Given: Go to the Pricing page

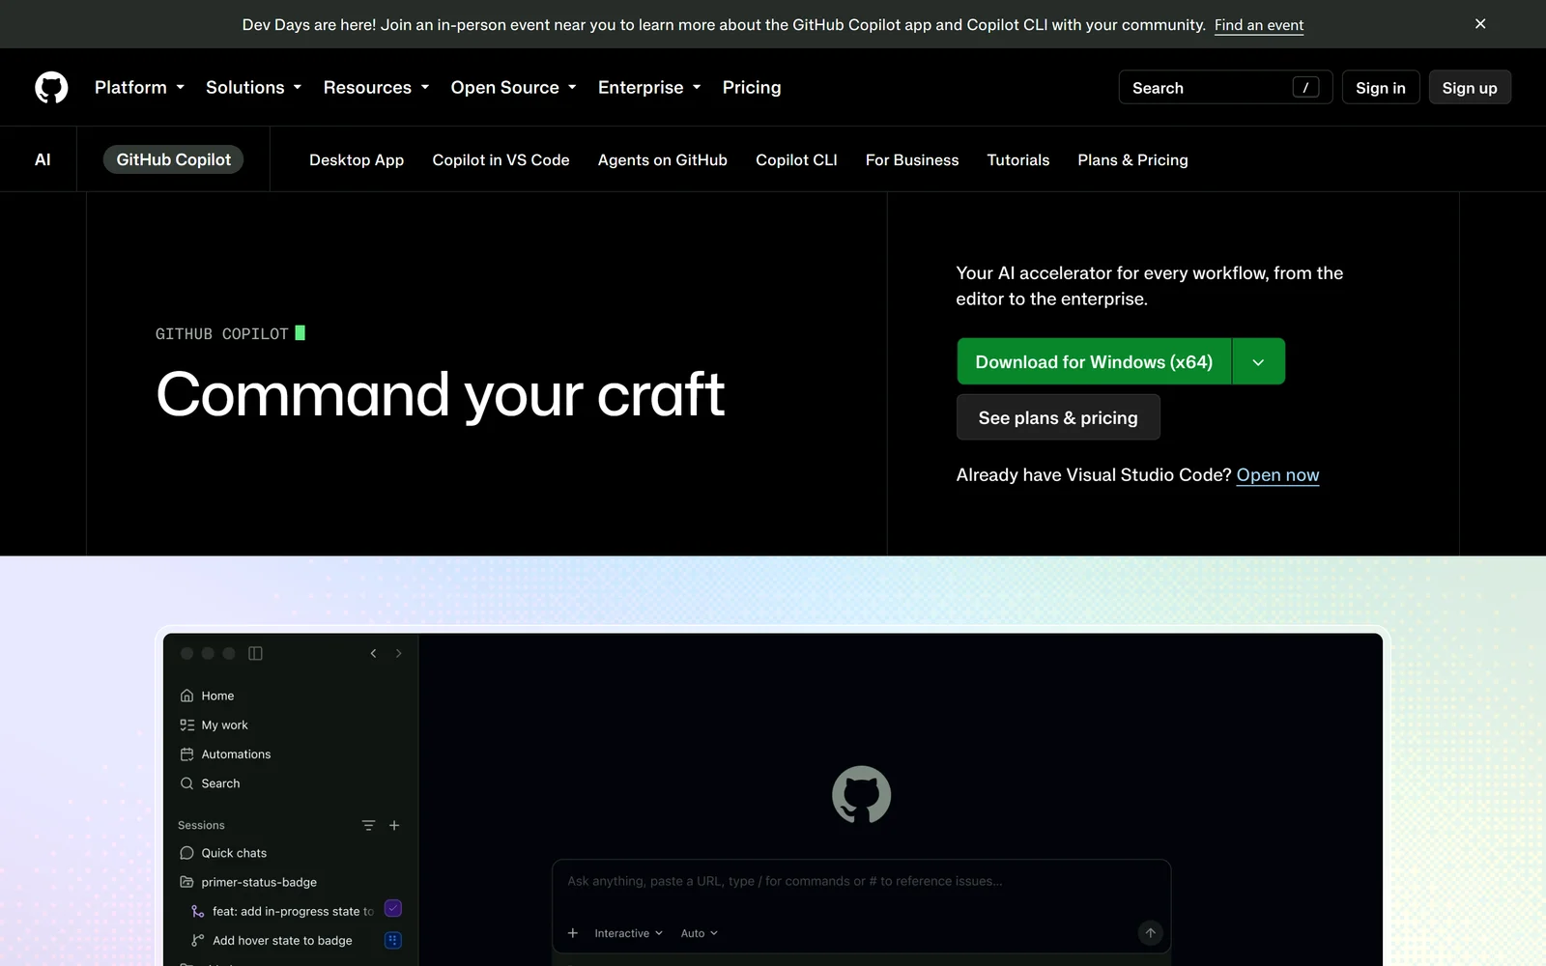Looking at the screenshot, I should (752, 87).
